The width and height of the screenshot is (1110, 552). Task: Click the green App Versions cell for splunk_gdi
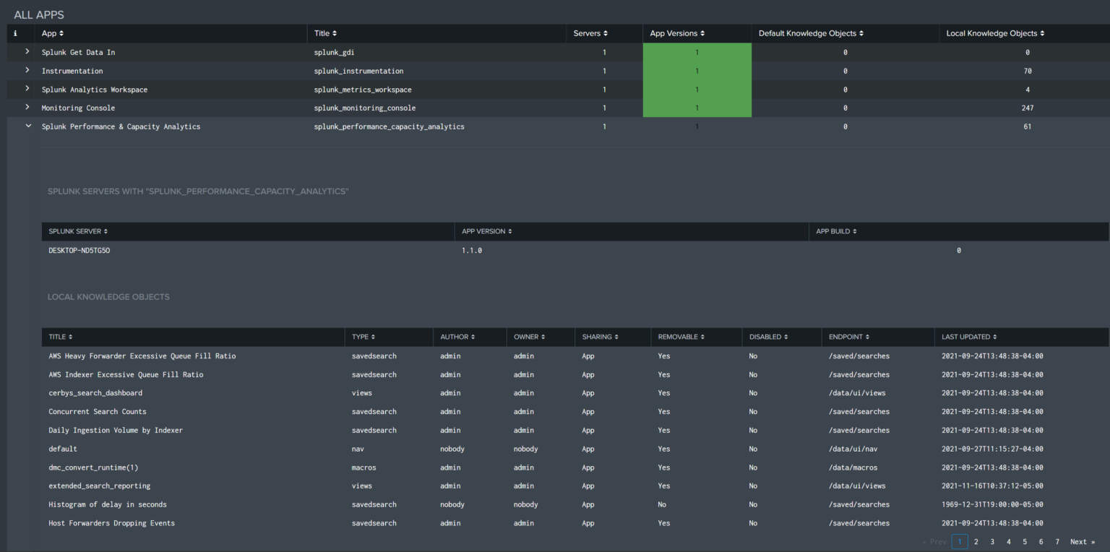(697, 52)
